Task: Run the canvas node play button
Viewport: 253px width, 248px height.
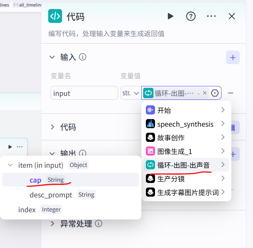Action: tap(10, 147)
